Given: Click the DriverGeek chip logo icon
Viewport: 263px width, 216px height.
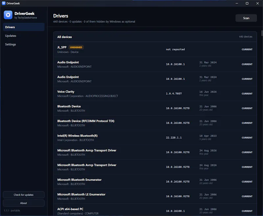Looking at the screenshot, I should [x=8, y=15].
